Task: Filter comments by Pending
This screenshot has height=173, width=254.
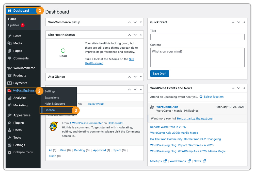Action: point(80,150)
